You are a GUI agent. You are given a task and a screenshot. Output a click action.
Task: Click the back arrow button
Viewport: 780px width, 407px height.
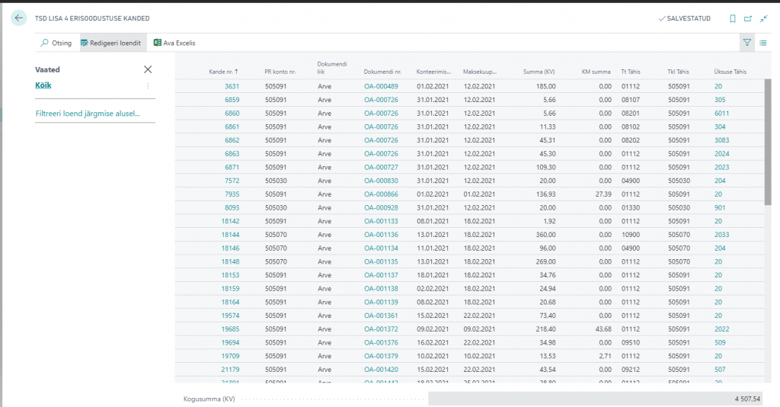[19, 18]
